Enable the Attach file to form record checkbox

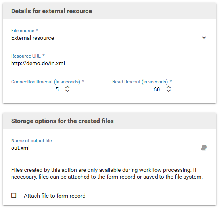pos(13,196)
